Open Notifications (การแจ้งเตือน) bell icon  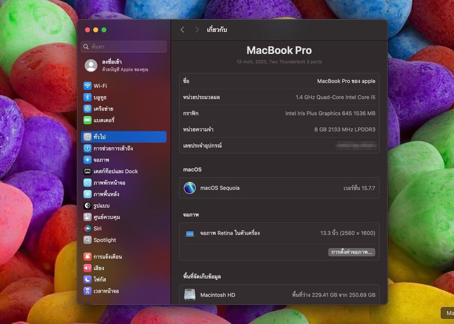click(87, 257)
